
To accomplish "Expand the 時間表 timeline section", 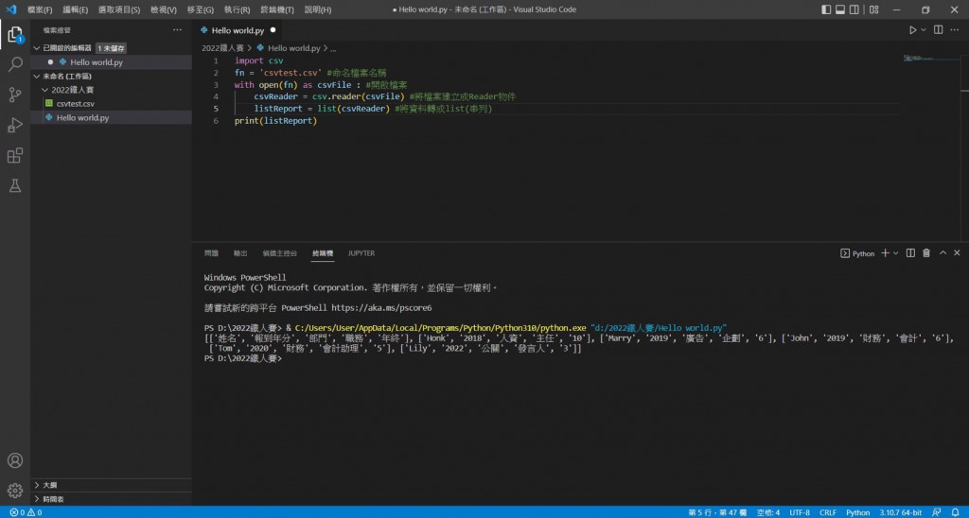I will point(37,498).
